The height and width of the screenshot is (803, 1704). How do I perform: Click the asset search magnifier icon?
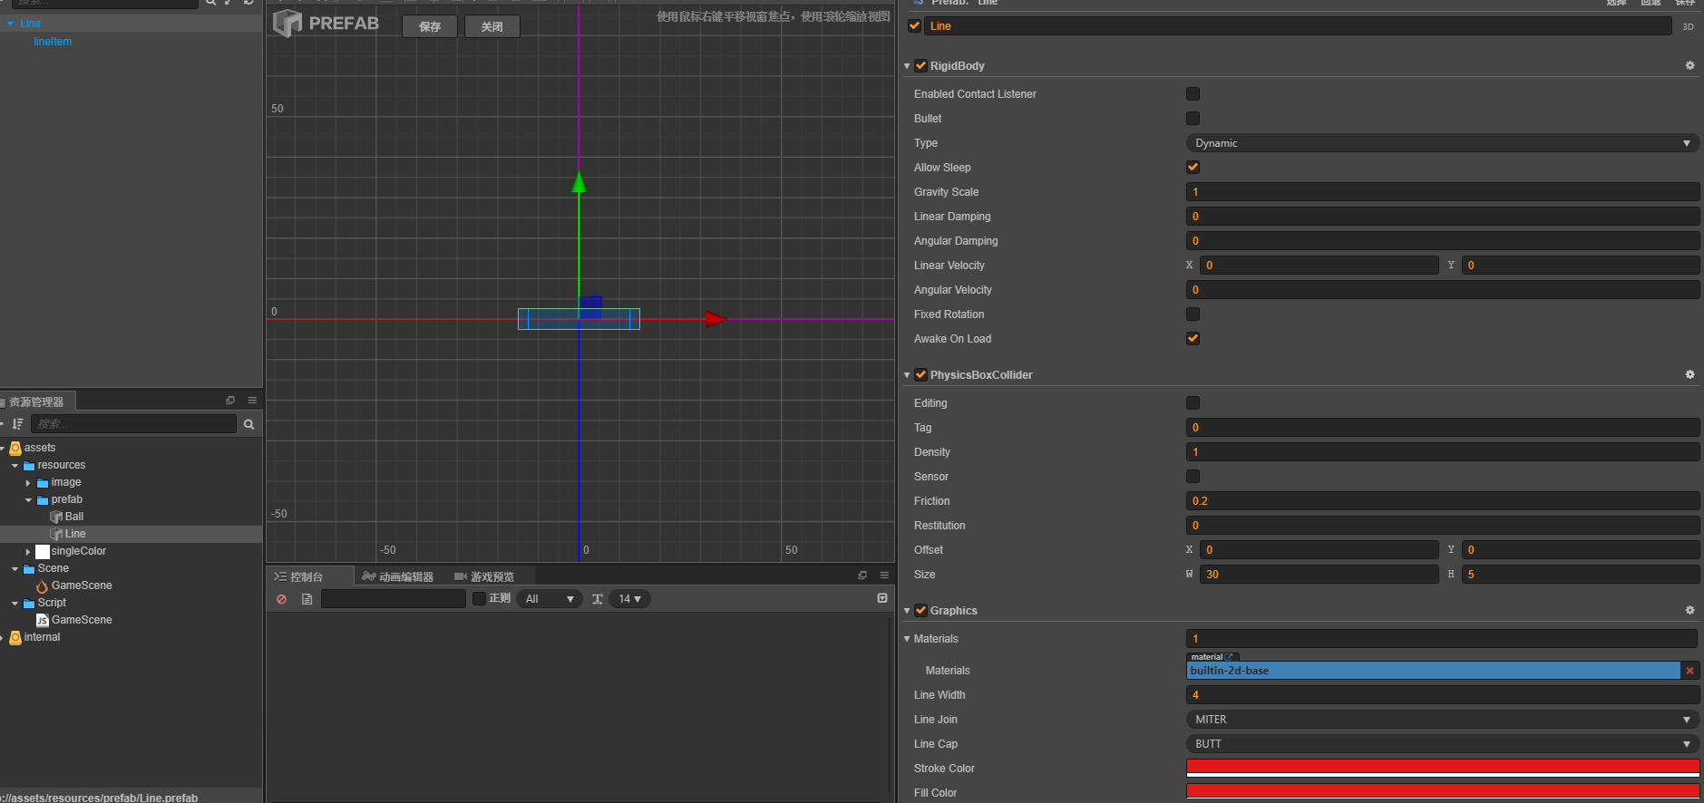click(249, 424)
